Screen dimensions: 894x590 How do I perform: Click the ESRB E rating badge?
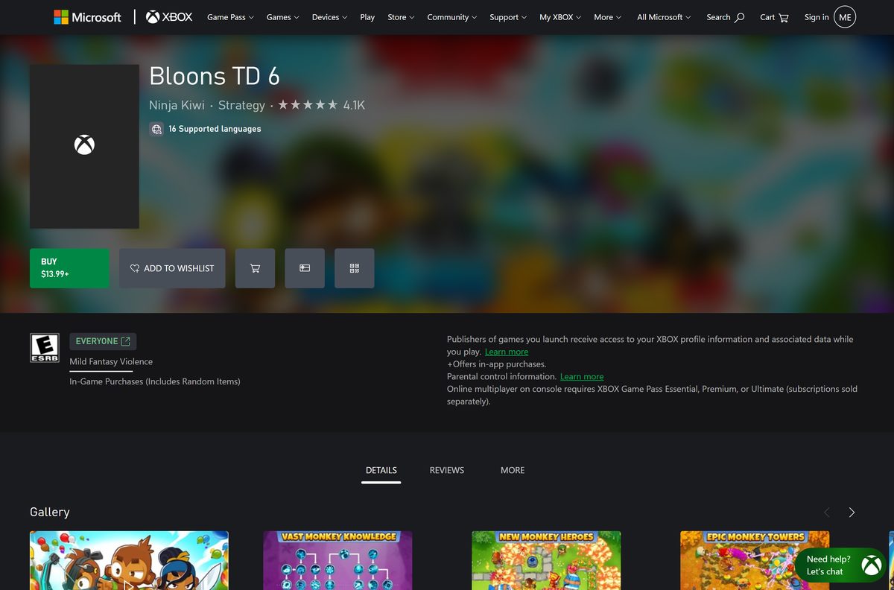pyautogui.click(x=44, y=348)
